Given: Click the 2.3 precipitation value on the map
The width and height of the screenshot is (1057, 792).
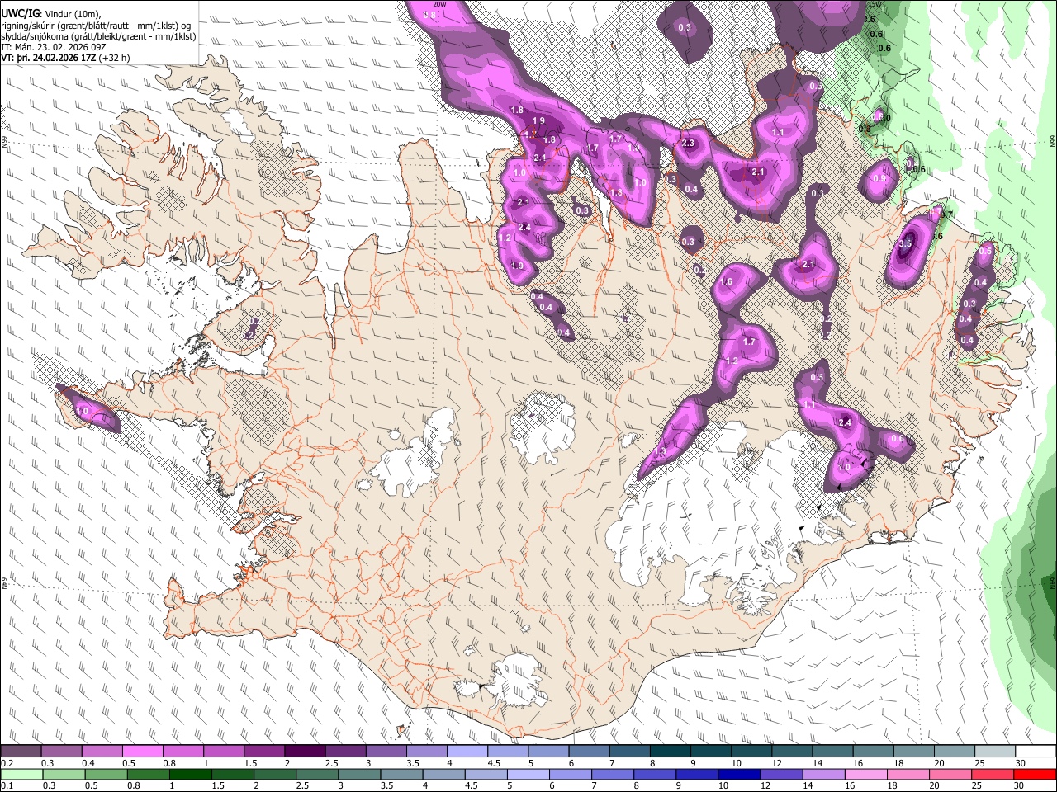Looking at the screenshot, I should [689, 144].
